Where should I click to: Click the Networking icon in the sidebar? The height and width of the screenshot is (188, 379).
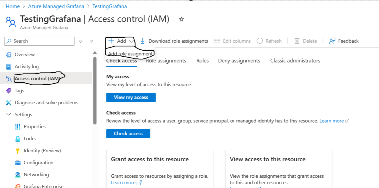tap(18, 175)
